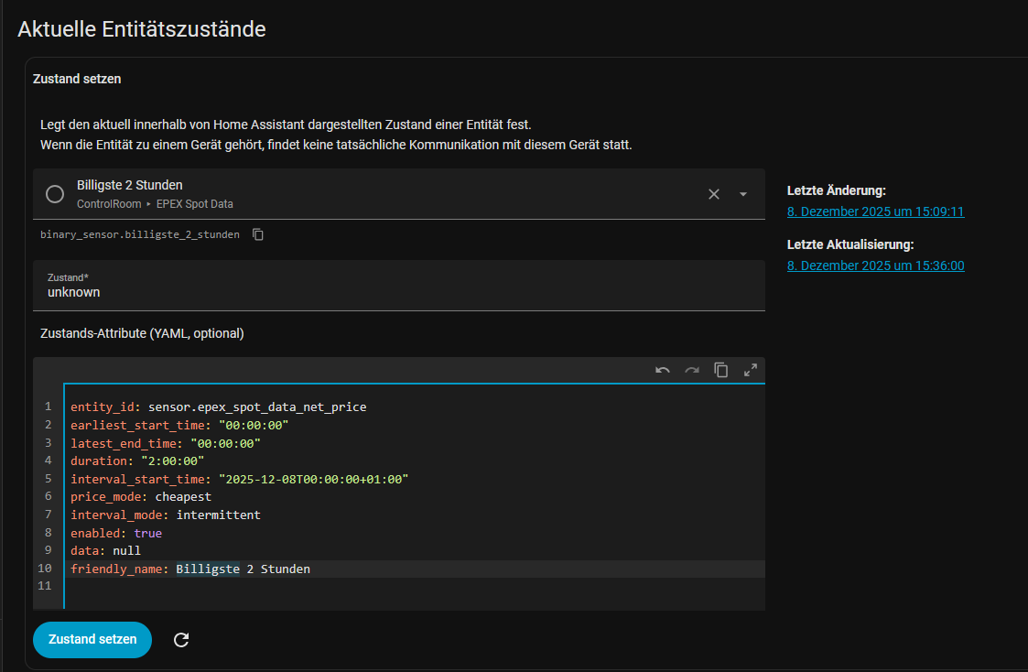
Task: Open the entity picker dropdown arrow
Action: tap(743, 194)
